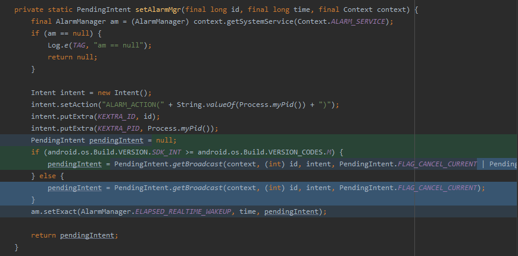Image resolution: width=518 pixels, height=256 pixels.
Task: Click KEXTRA_ID constant in putExtra
Action: [116, 116]
